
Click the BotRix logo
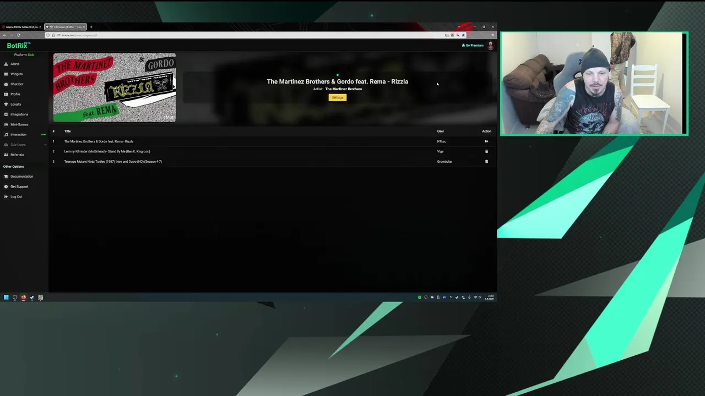click(18, 46)
